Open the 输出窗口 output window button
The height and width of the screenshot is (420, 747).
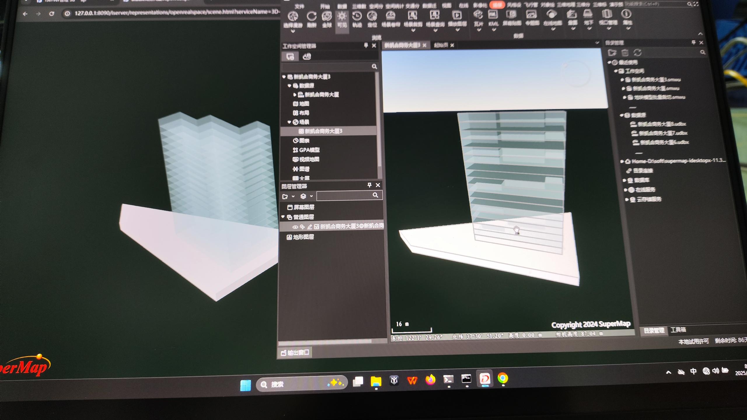295,353
